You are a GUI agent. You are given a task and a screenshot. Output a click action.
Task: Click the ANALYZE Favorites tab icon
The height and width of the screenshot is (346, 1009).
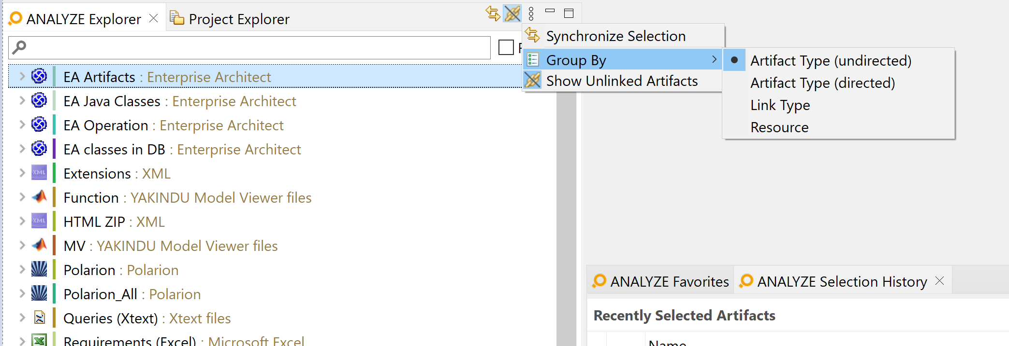(599, 281)
